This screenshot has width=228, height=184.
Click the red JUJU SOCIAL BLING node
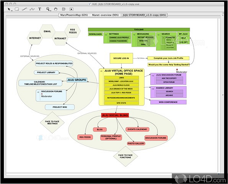point(115,116)
